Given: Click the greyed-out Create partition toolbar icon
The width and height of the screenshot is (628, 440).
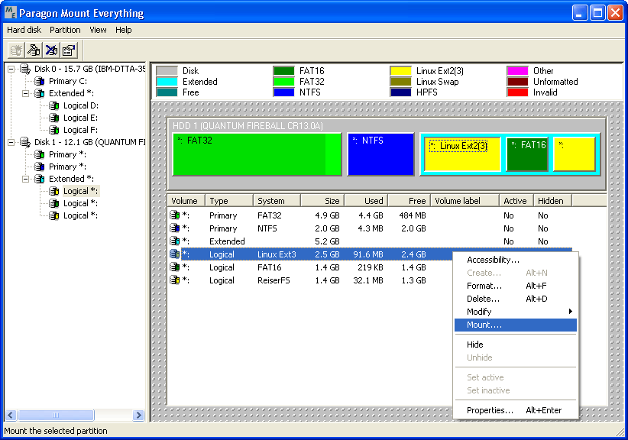Looking at the screenshot, I should tap(16, 50).
